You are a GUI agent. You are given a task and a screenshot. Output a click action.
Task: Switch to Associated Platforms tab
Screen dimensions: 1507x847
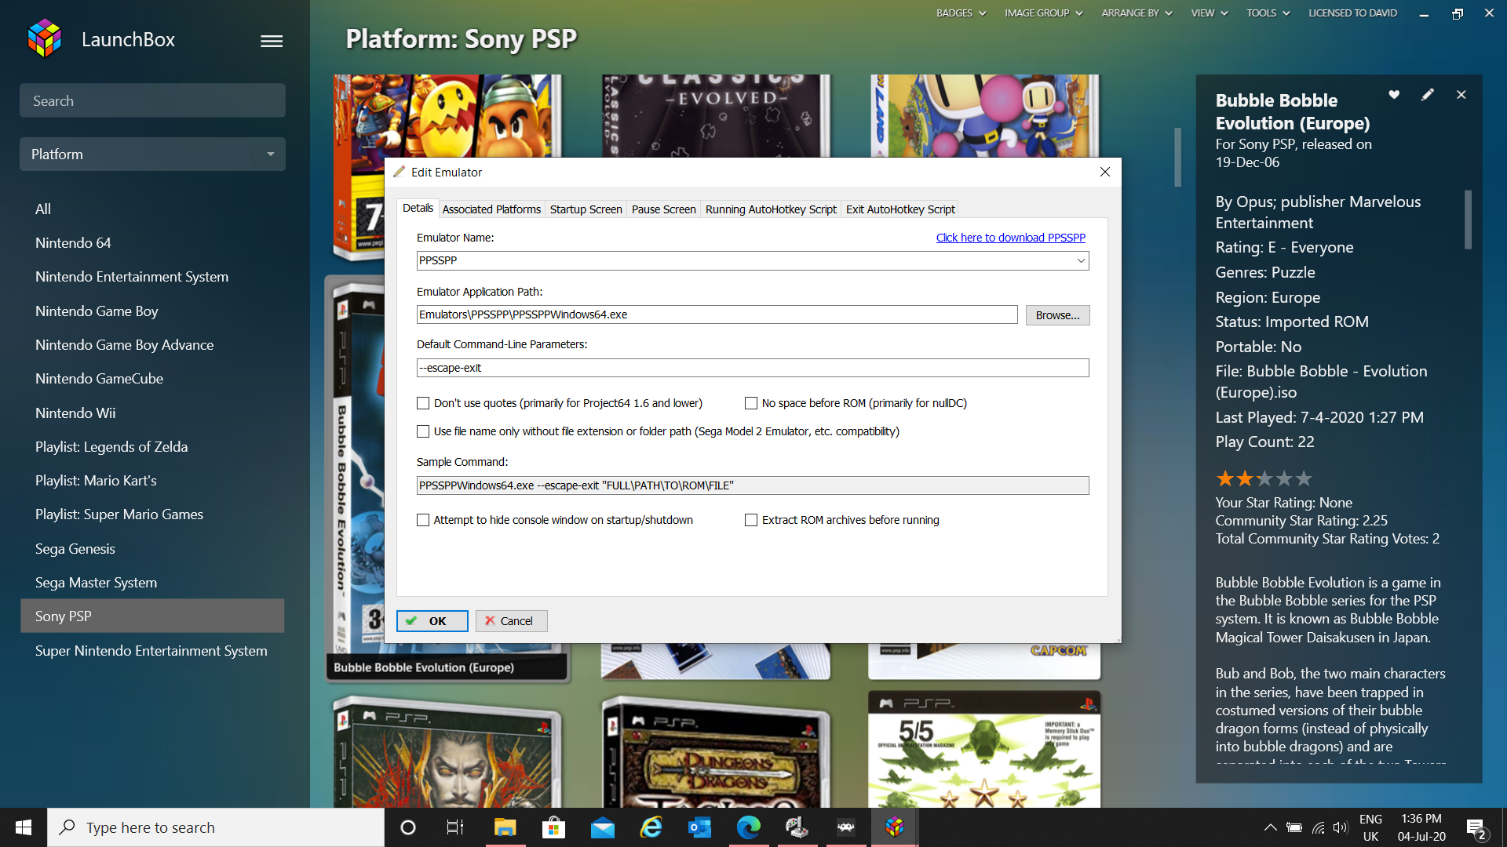click(491, 209)
